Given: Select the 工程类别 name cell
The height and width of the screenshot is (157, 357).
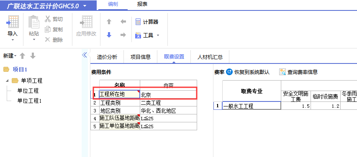Looking at the screenshot, I should 120,103.
